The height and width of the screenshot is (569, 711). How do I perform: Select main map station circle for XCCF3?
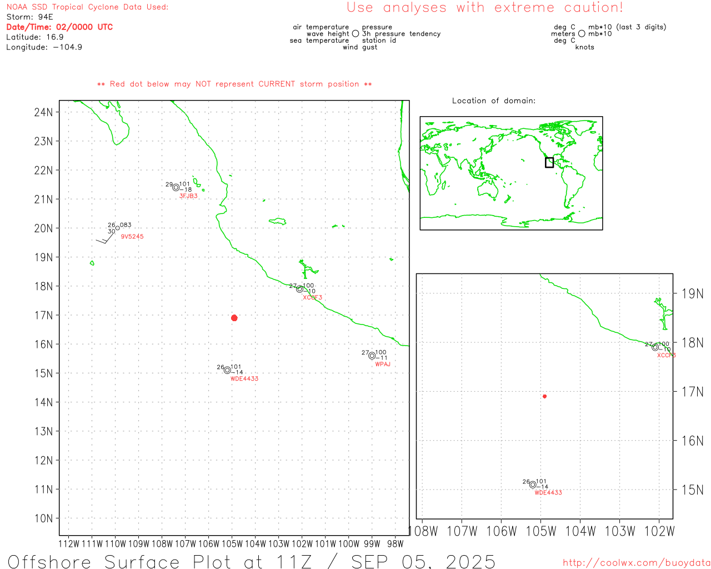point(299,289)
